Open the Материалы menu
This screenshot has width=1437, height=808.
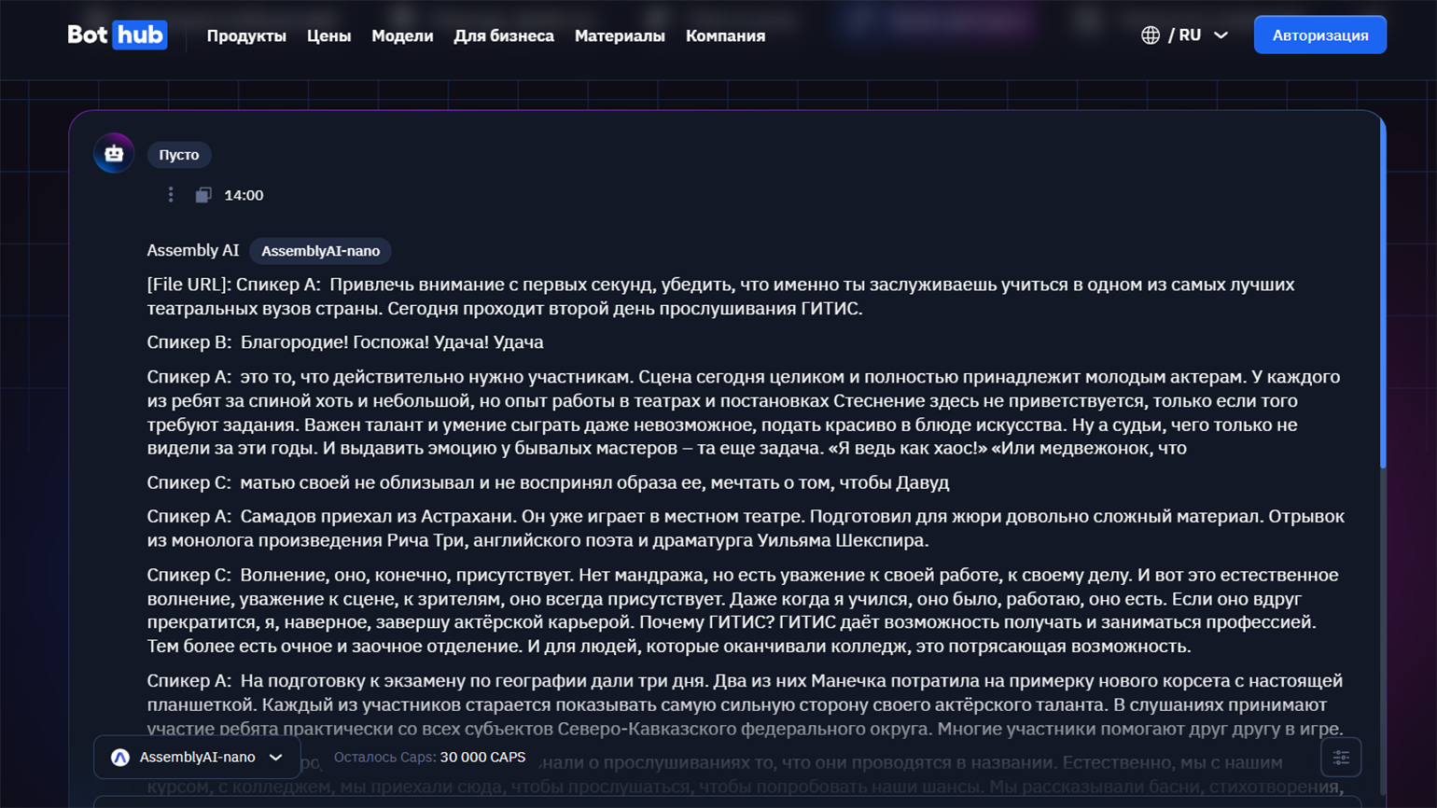pos(620,35)
